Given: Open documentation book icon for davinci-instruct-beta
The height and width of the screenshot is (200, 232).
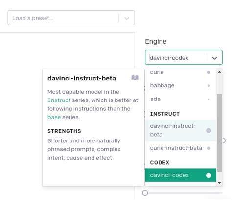Looking at the screenshot, I should 135,78.
